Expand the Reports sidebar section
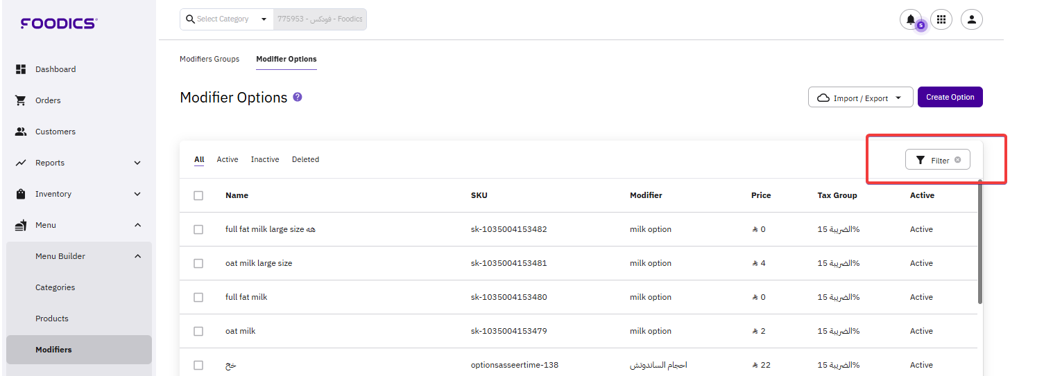Screen dimensions: 1053x376 [137, 163]
